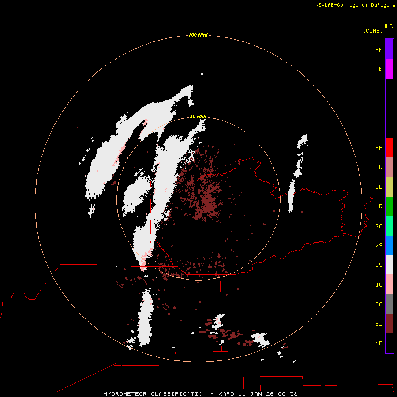The width and height of the screenshot is (397, 397).
Task: Click the 00:38 timestamp
Action: [287, 394]
